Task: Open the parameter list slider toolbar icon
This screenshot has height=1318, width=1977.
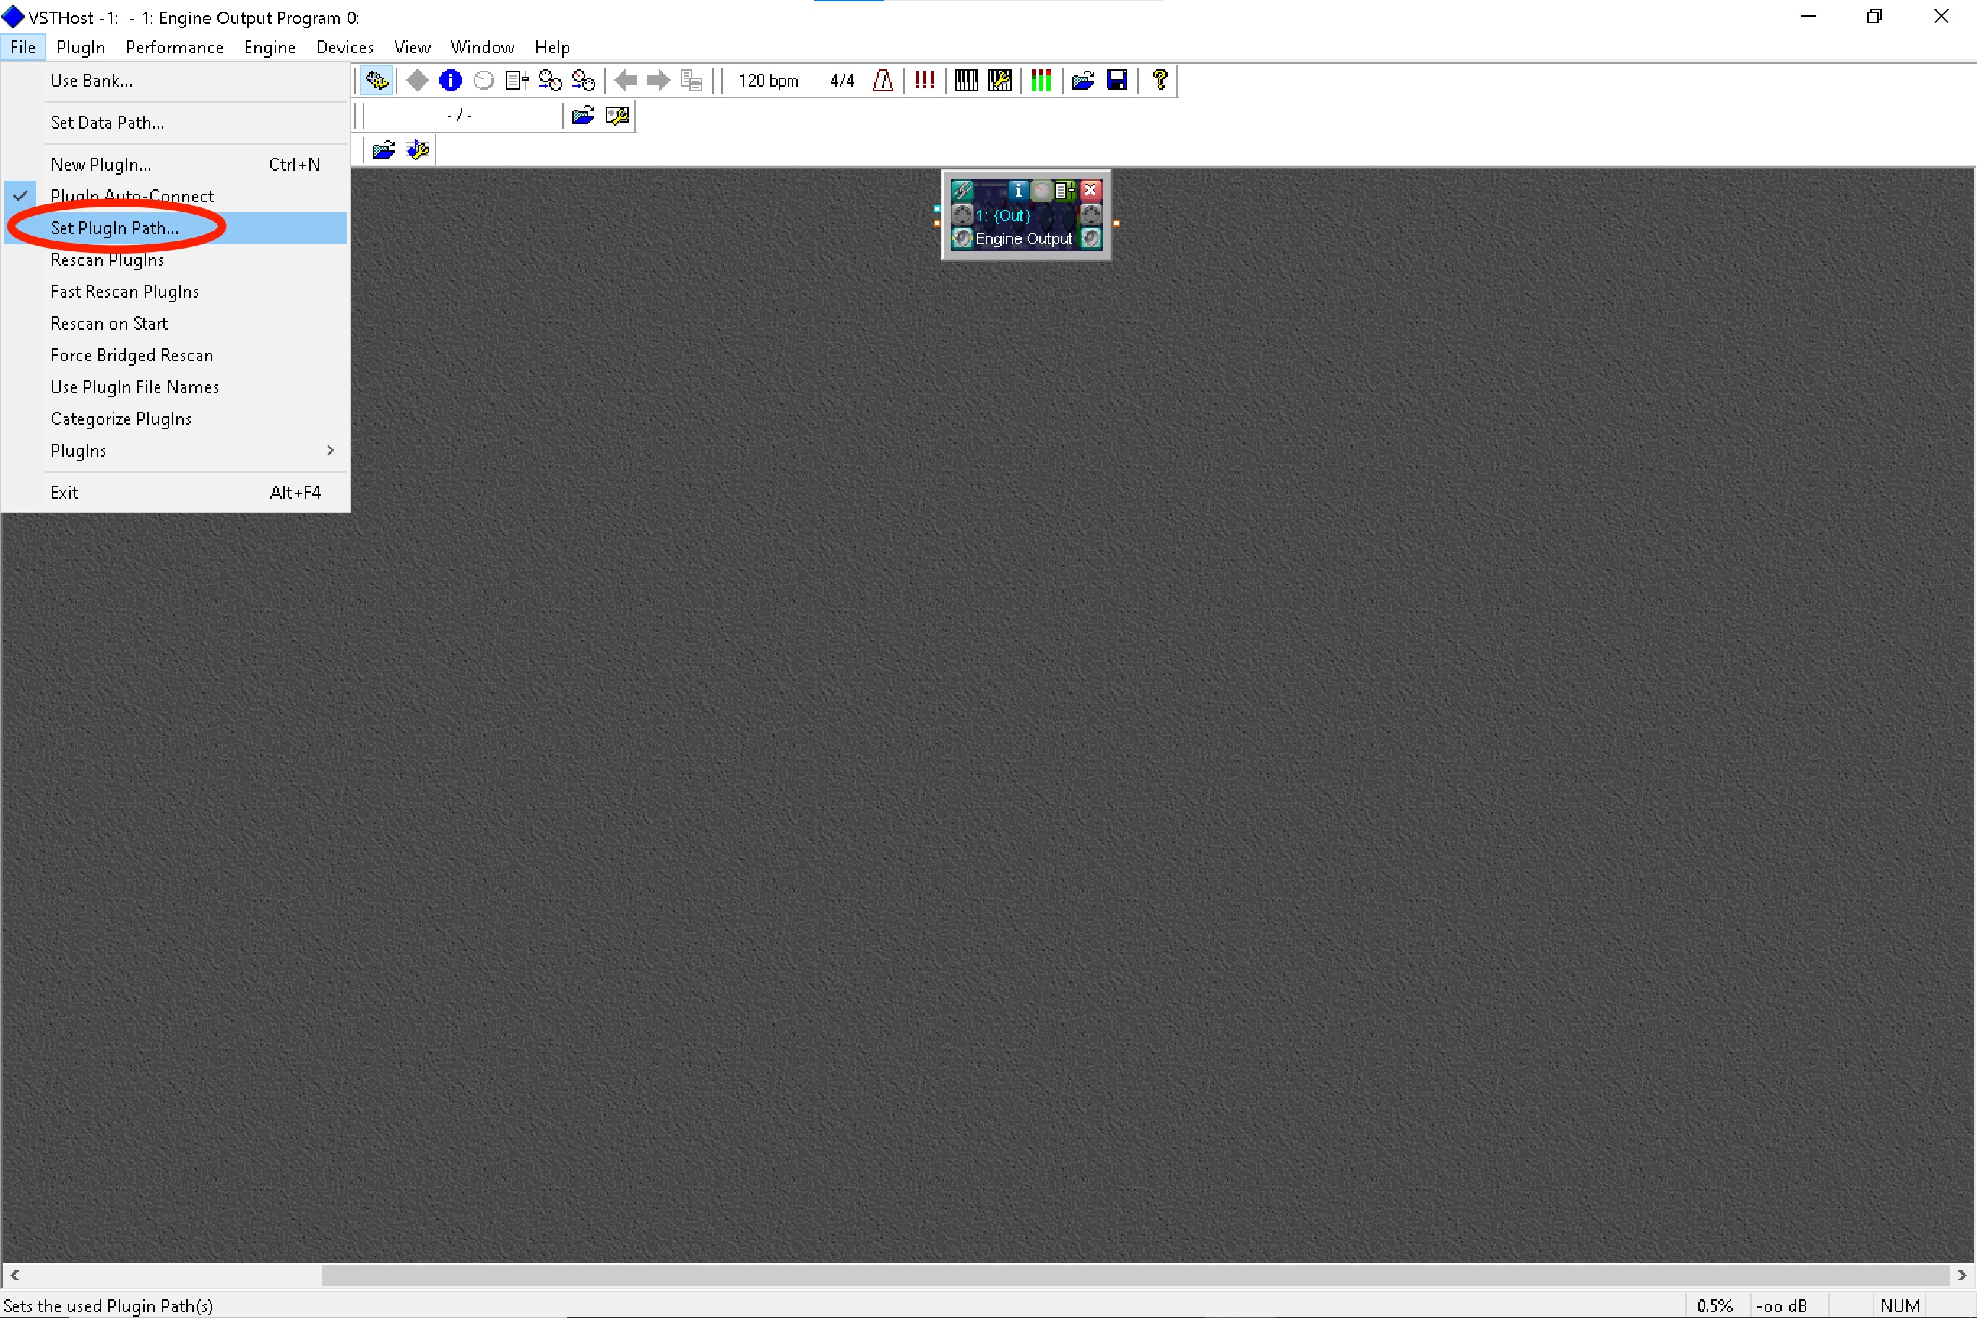Action: pyautogui.click(x=517, y=81)
